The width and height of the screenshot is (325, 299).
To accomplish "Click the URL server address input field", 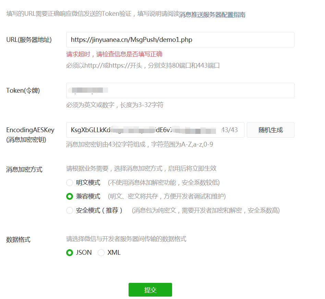I will tap(180, 39).
